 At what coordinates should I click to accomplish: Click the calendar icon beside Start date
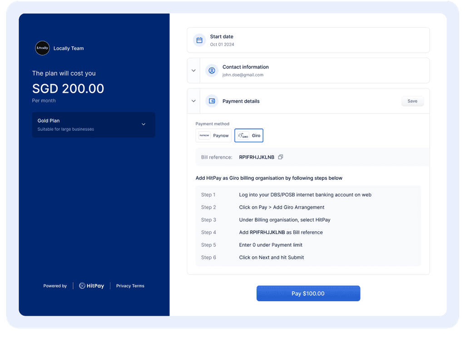199,40
